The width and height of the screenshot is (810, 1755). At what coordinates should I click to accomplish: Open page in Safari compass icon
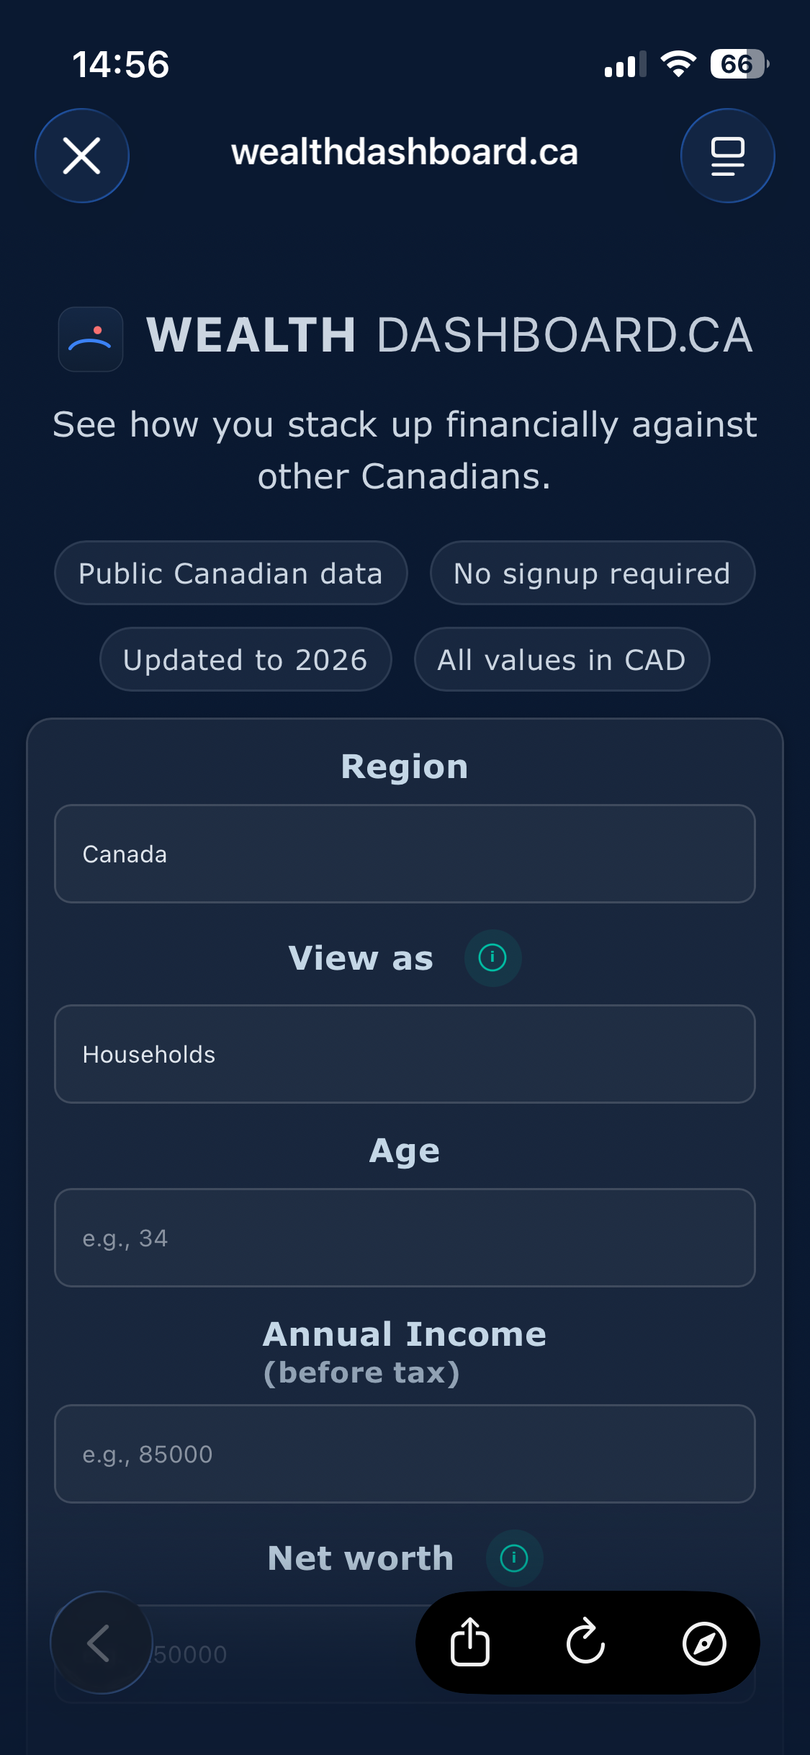(704, 1643)
